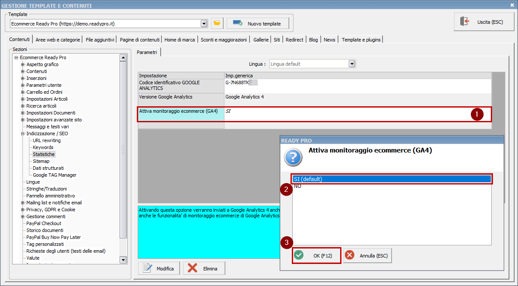Expand the Impostazioni avanzate sito node

[x=23, y=120]
